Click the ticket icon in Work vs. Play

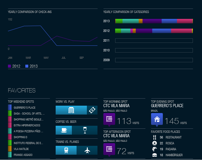point(92,110)
